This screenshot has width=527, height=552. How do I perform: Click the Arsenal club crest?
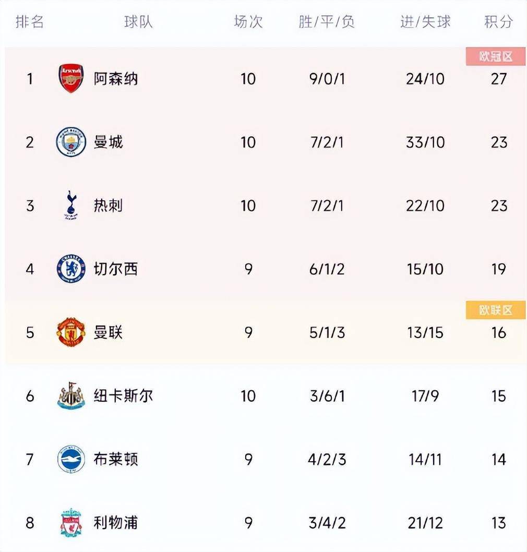coord(71,78)
